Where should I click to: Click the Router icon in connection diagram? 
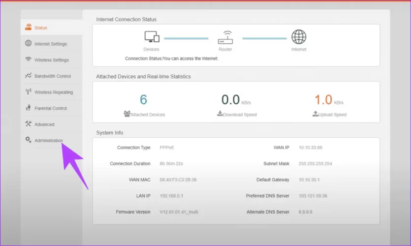pos(225,37)
